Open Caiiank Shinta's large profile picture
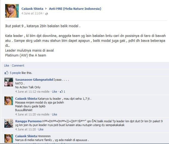Screen dimensions: 169x144 coord(12,11)
